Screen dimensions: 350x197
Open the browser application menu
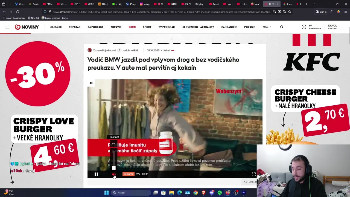346,12
